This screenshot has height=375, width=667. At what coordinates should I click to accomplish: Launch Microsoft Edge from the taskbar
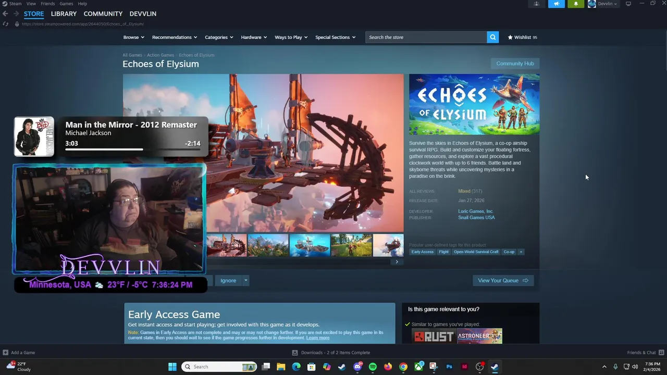296,367
